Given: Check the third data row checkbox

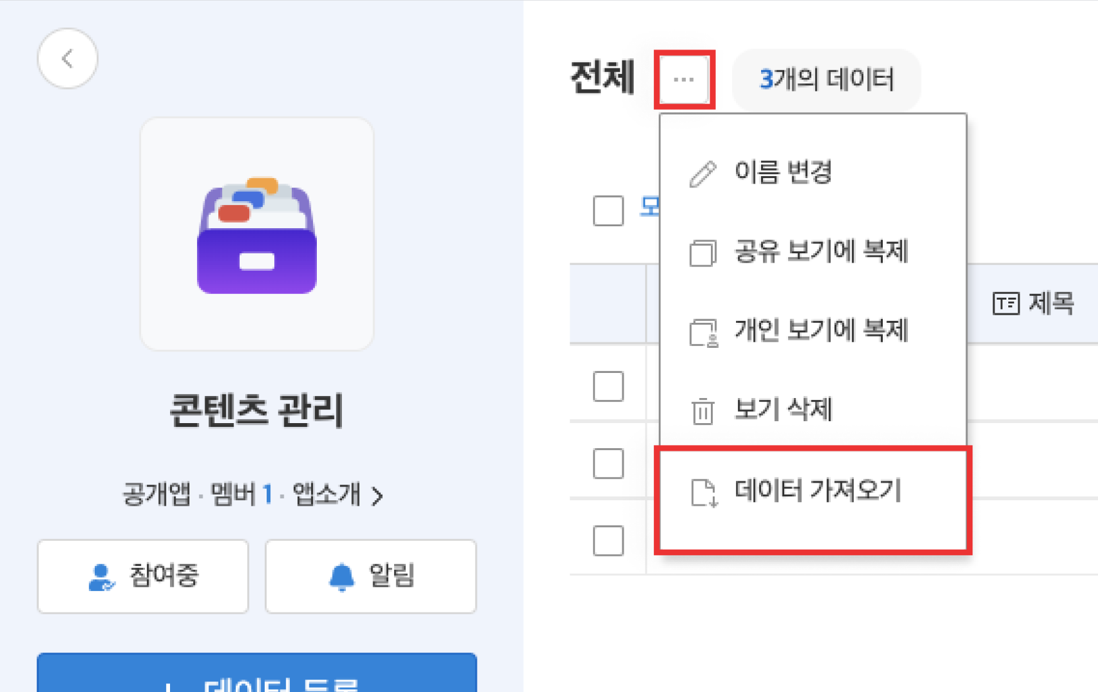Looking at the screenshot, I should pyautogui.click(x=608, y=540).
